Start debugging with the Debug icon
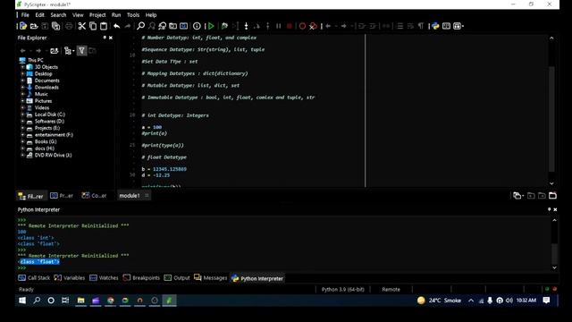The image size is (572, 322). [x=224, y=26]
